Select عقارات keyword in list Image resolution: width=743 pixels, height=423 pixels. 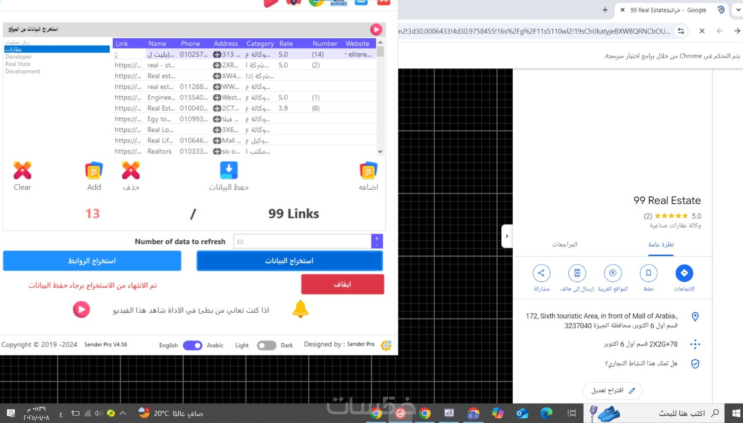pyautogui.click(x=57, y=49)
